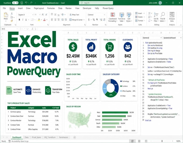Click the zoom slider handle

tap(162, 141)
